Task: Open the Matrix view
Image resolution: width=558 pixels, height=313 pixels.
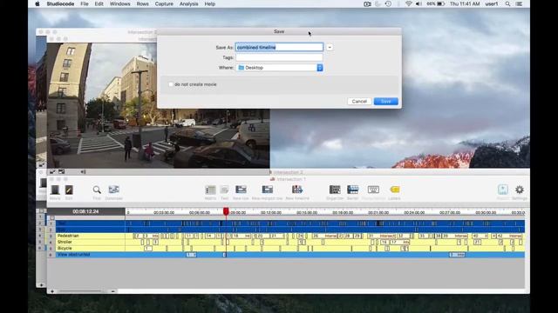Action: 210,190
